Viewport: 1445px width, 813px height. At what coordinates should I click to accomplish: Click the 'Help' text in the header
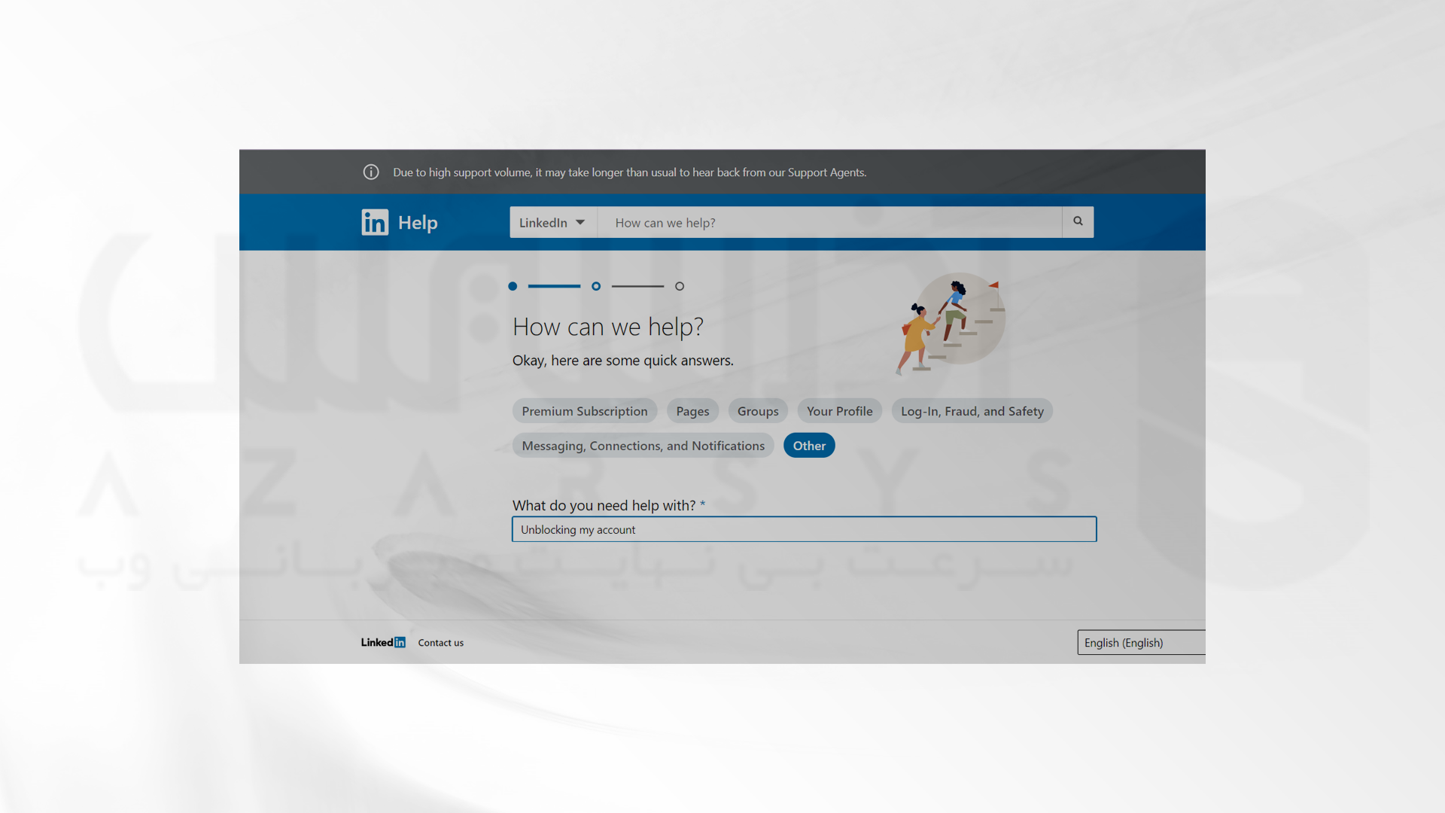point(418,223)
